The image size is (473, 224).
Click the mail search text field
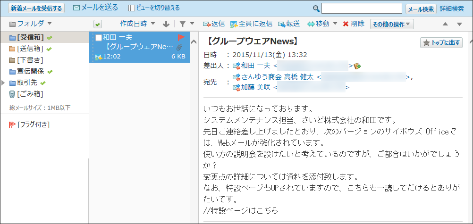coord(362,8)
